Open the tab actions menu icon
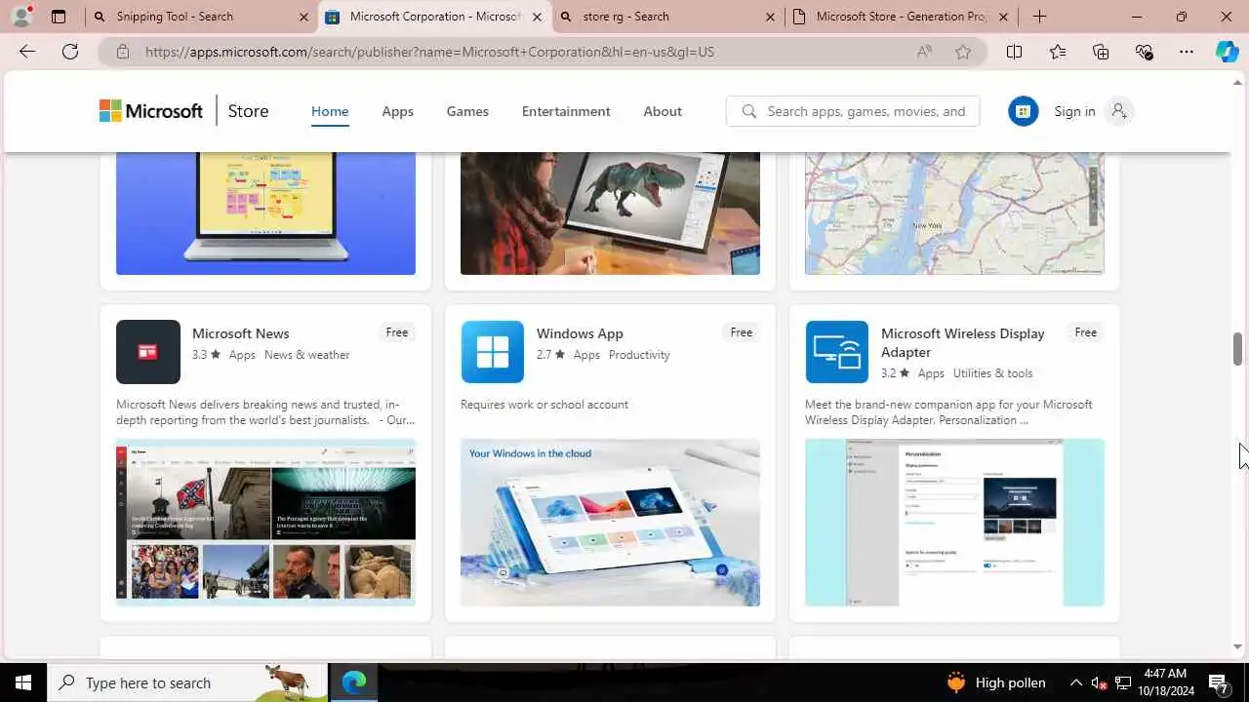Screen dimensions: 1249x702 pos(59,17)
